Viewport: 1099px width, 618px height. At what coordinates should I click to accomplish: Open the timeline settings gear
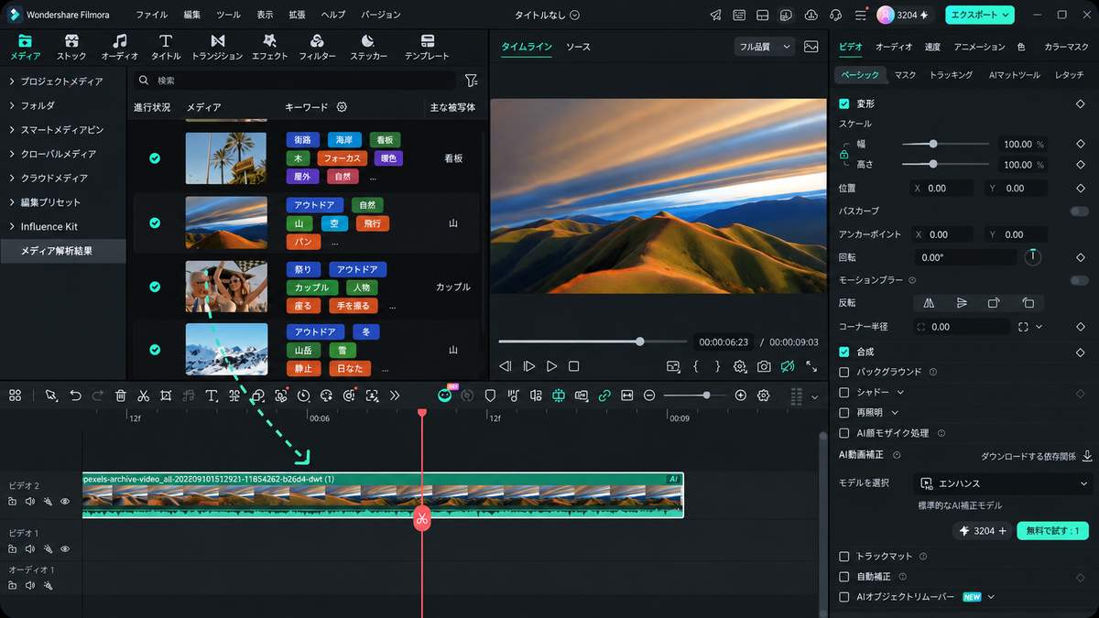click(763, 396)
